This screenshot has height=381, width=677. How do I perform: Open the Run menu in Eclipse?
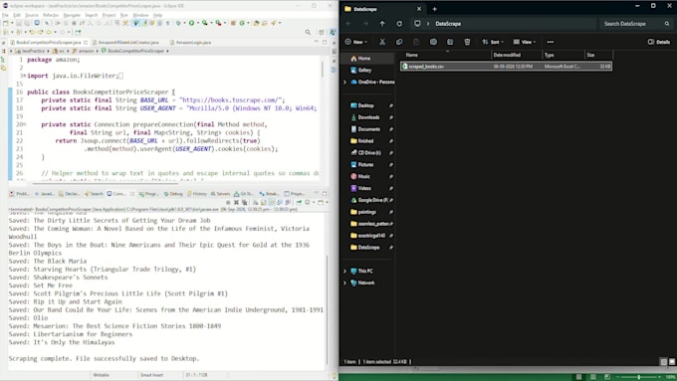tap(123, 15)
